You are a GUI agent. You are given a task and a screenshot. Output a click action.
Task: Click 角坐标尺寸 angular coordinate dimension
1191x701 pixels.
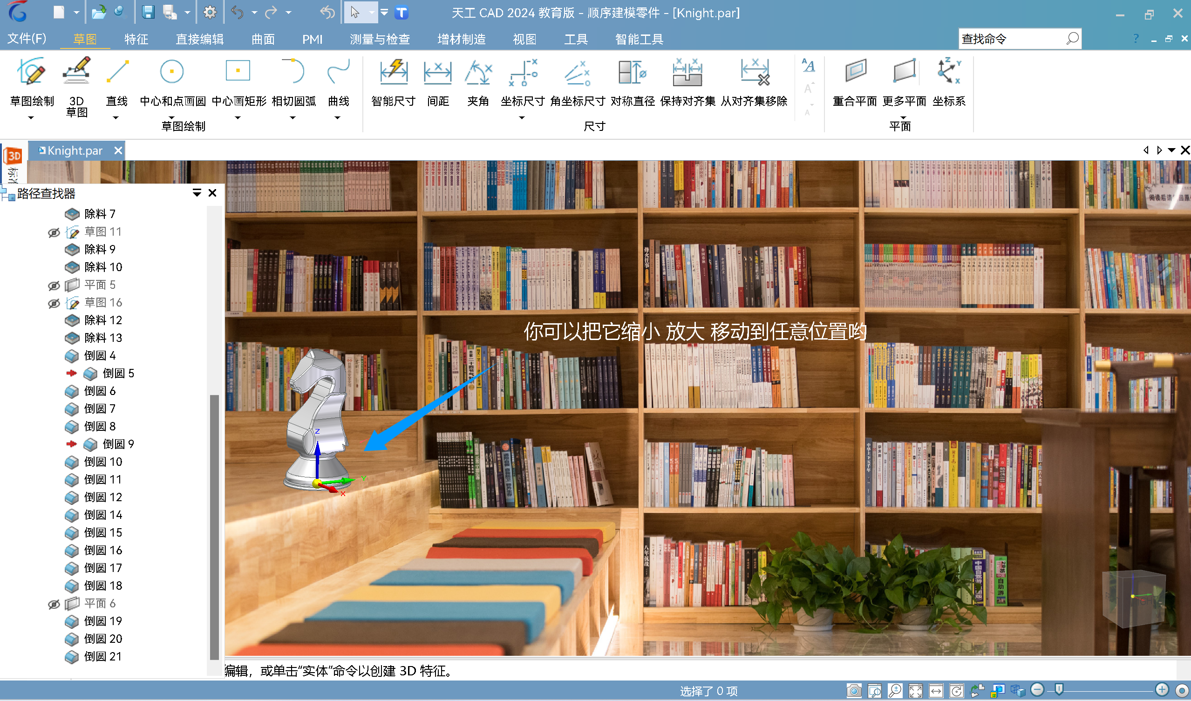(577, 72)
